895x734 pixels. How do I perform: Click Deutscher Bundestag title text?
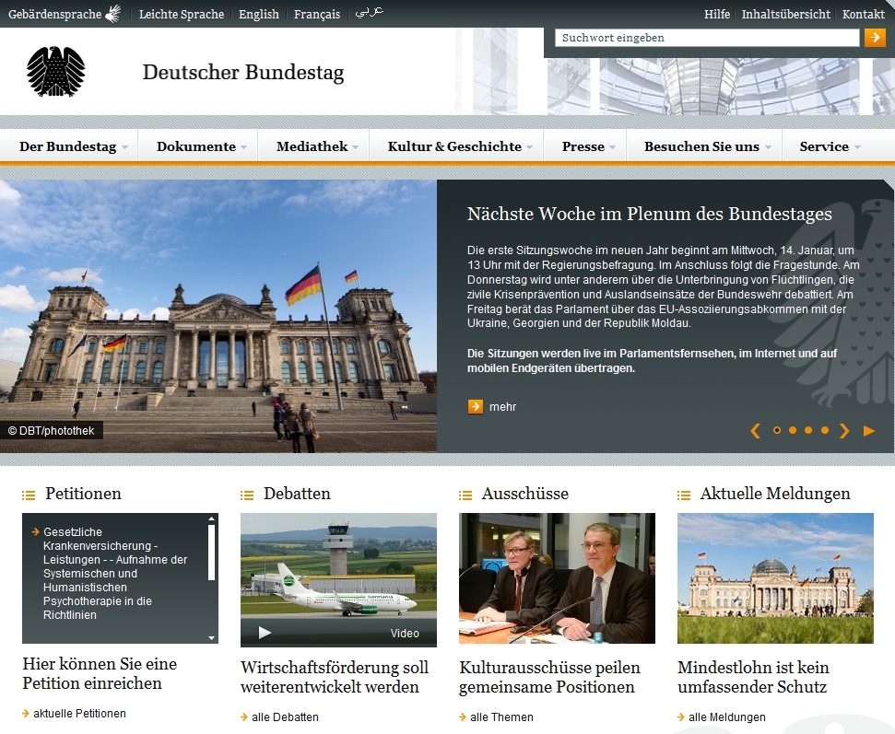243,73
